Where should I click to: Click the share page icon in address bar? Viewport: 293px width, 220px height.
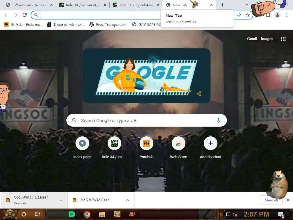click(239, 15)
